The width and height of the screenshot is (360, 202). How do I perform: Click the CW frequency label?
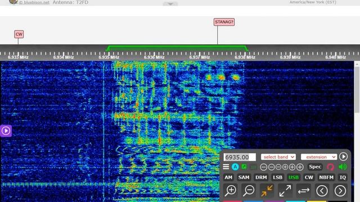(19, 34)
